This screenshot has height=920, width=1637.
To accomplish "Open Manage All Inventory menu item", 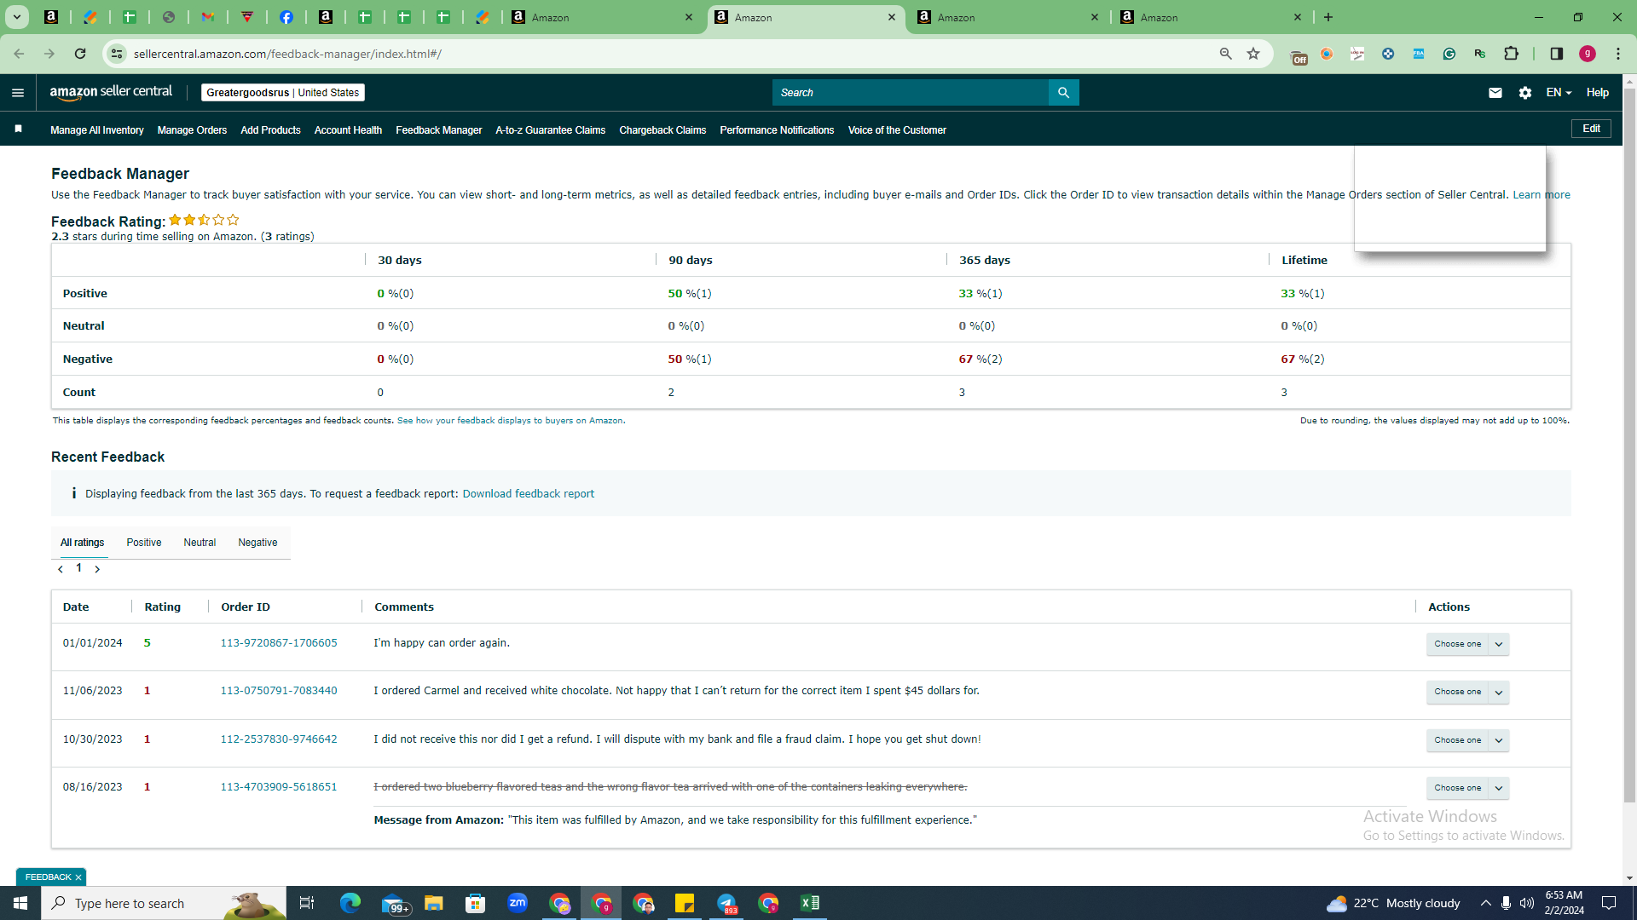I will pyautogui.click(x=97, y=130).
